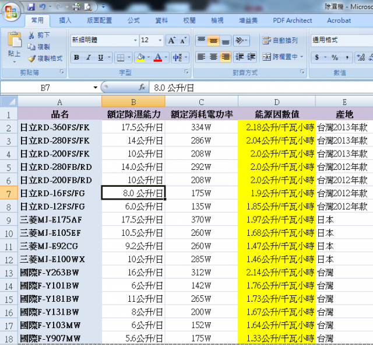Image resolution: width=373 pixels, height=345 pixels.
Task: Paste using the 貼上 clipboard icon
Action: (14, 39)
